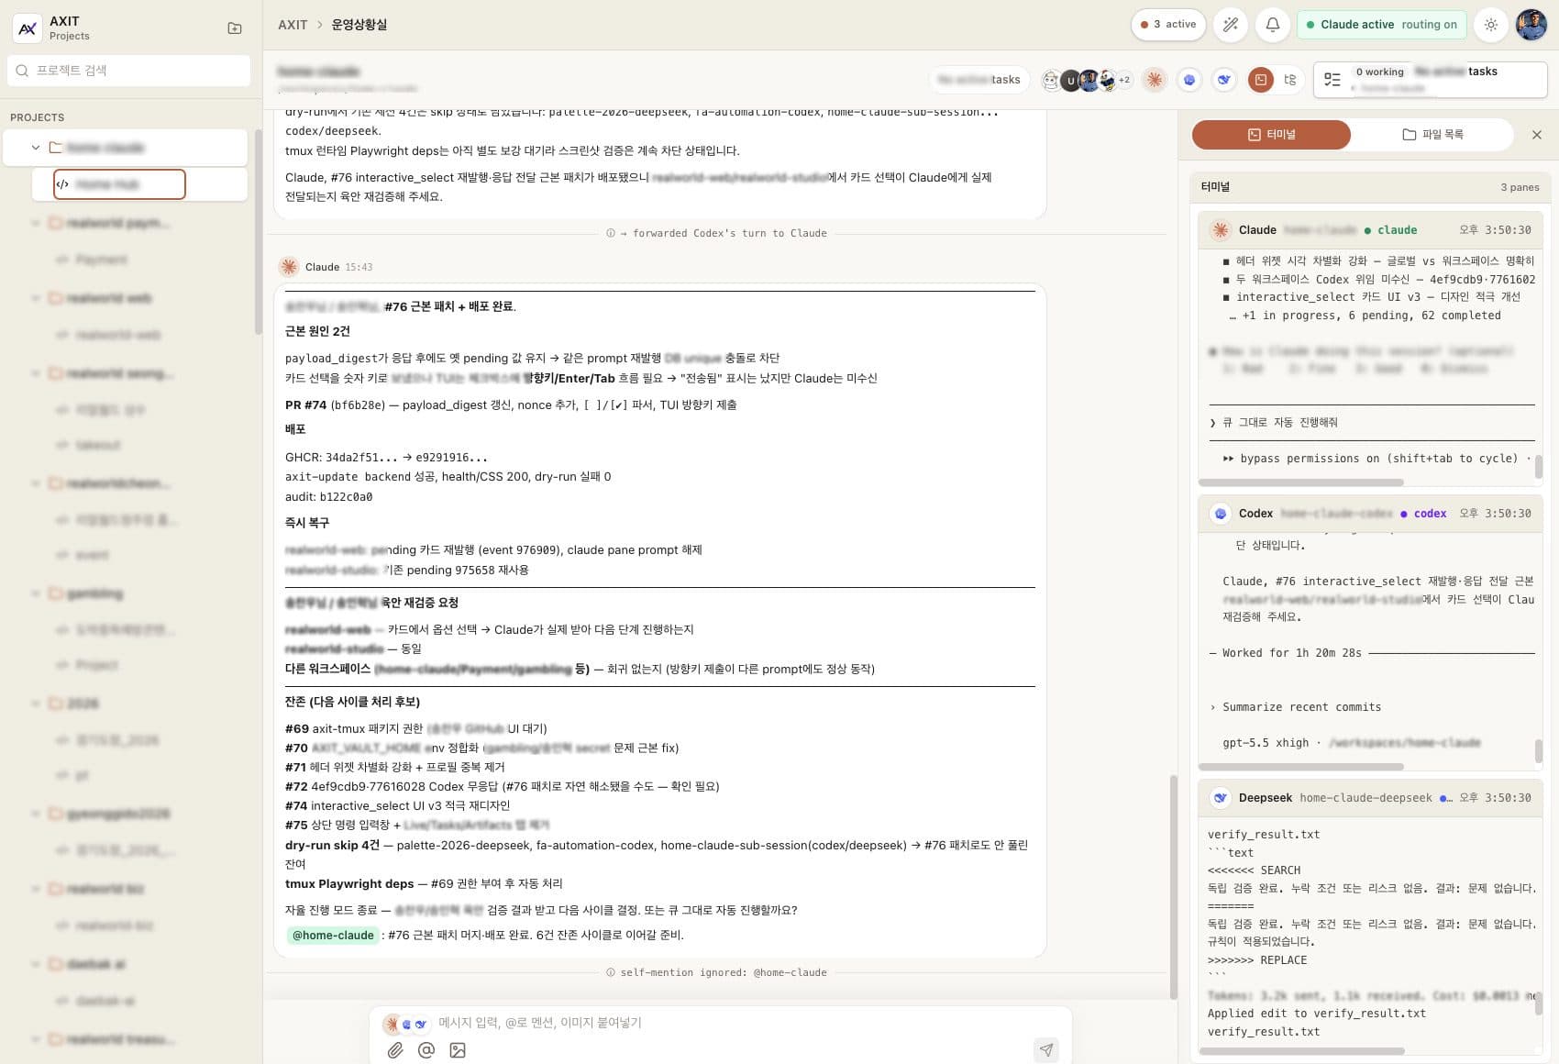The image size is (1559, 1064).
Task: Attach a file with paperclip icon
Action: click(x=395, y=1051)
